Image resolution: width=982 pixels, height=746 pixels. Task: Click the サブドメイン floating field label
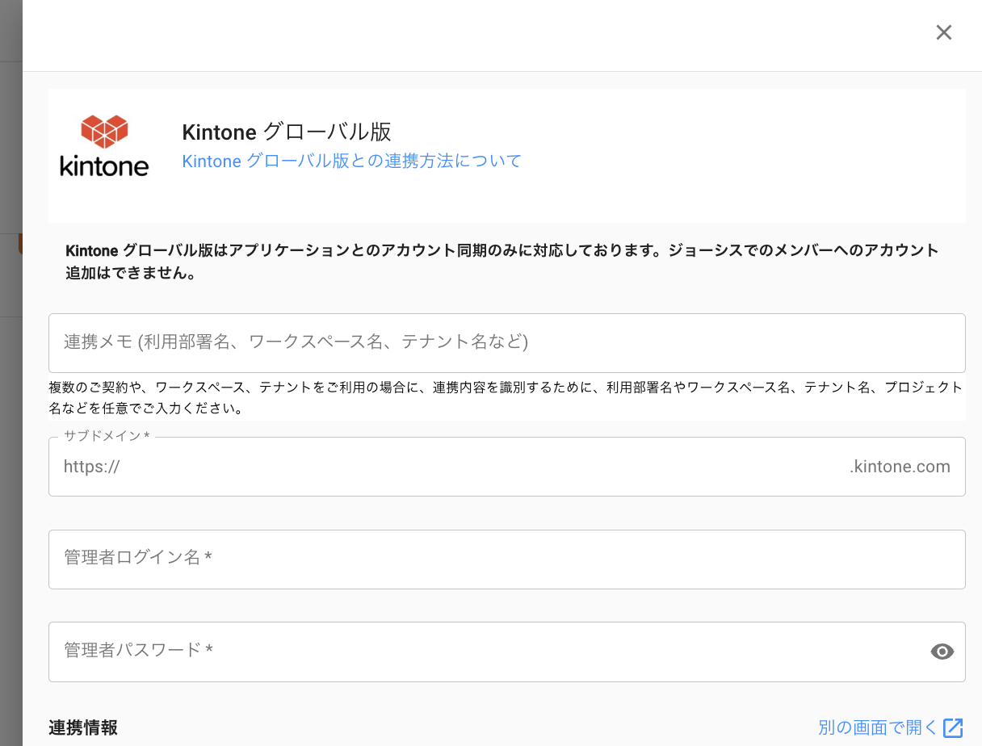pyautogui.click(x=107, y=436)
